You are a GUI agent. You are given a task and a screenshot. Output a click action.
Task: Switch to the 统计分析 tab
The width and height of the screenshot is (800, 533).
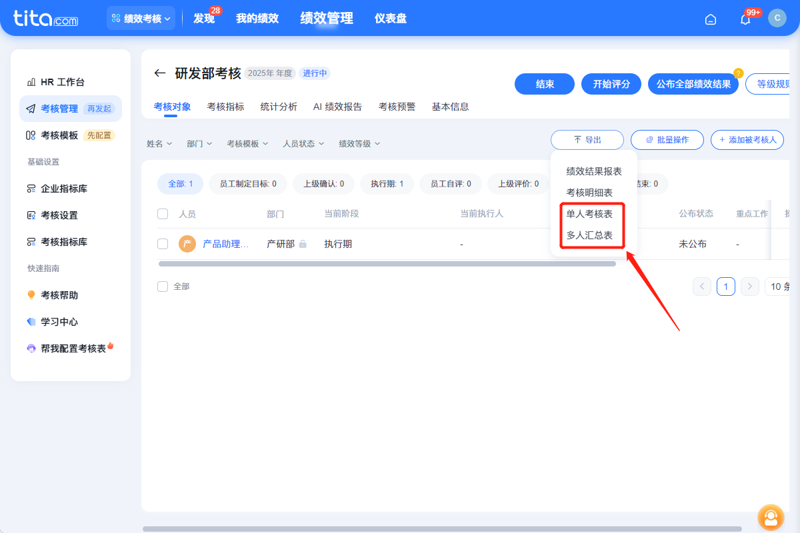tap(279, 106)
